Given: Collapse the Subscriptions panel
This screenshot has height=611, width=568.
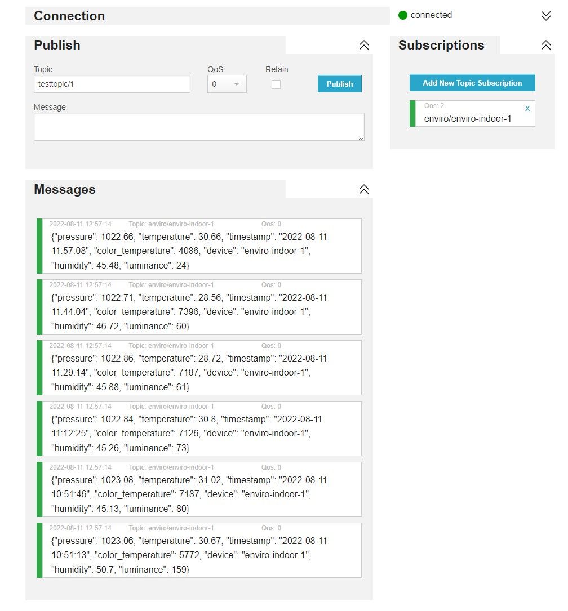Looking at the screenshot, I should coord(545,46).
